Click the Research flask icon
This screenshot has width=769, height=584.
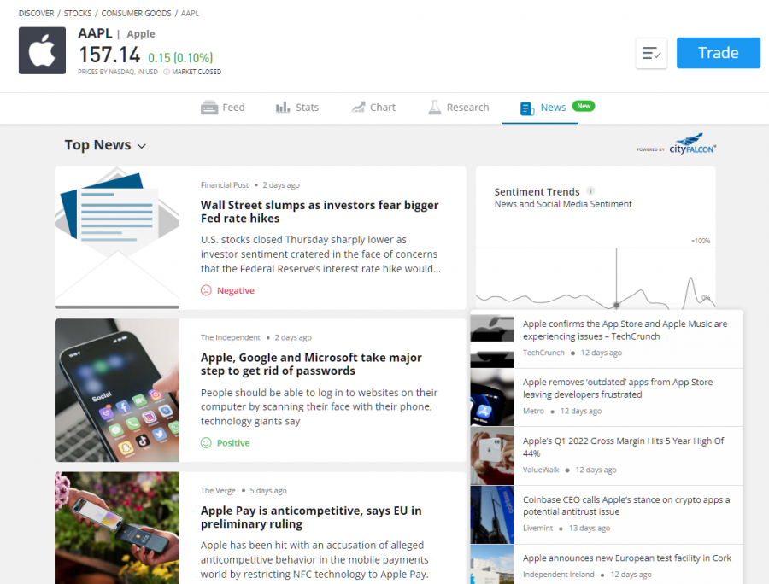(x=435, y=108)
